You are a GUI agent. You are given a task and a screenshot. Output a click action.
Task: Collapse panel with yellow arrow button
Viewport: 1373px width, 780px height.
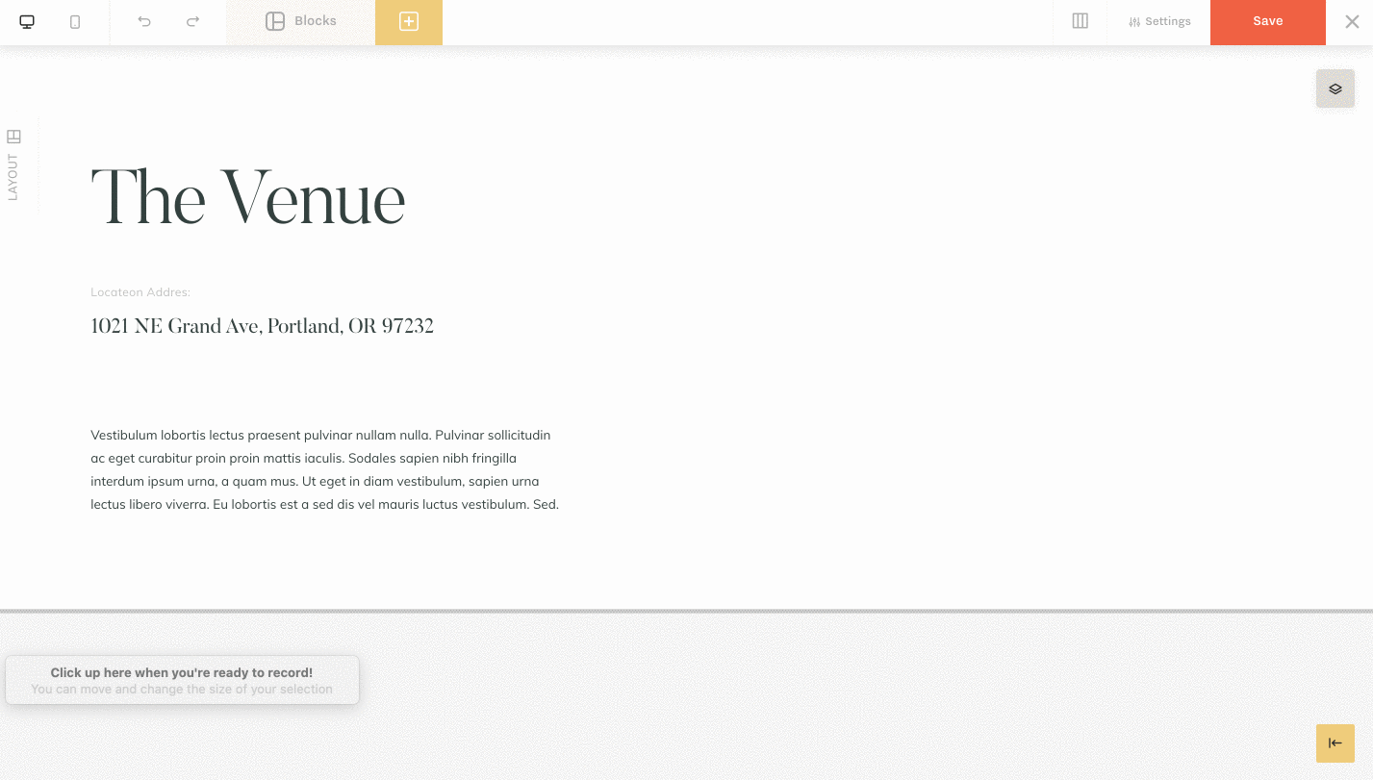pos(1335,742)
